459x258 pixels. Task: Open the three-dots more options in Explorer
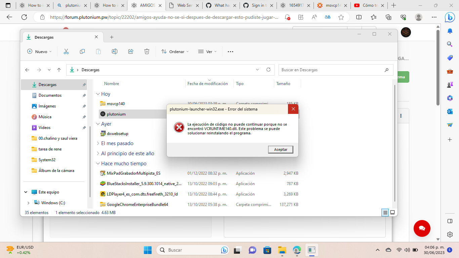[231, 51]
